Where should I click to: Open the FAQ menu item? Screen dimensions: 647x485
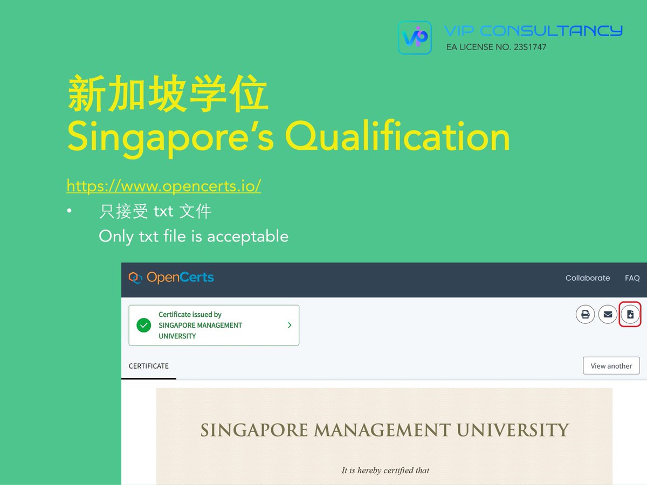click(x=632, y=278)
